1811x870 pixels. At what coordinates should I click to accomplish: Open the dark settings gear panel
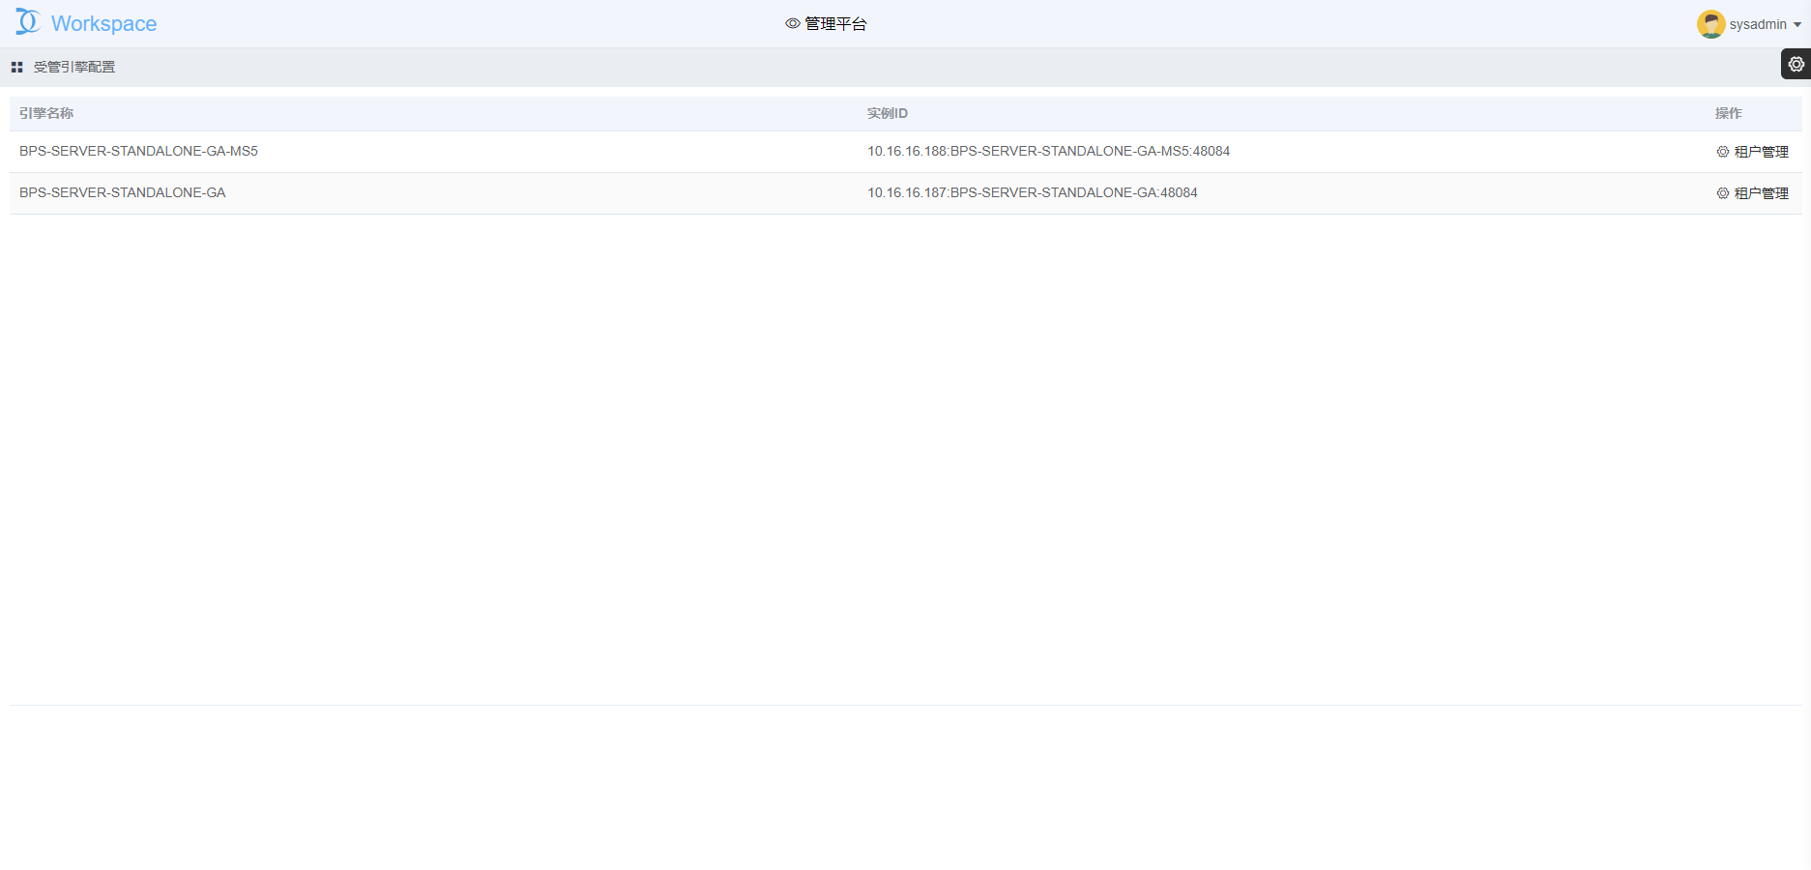coord(1796,65)
